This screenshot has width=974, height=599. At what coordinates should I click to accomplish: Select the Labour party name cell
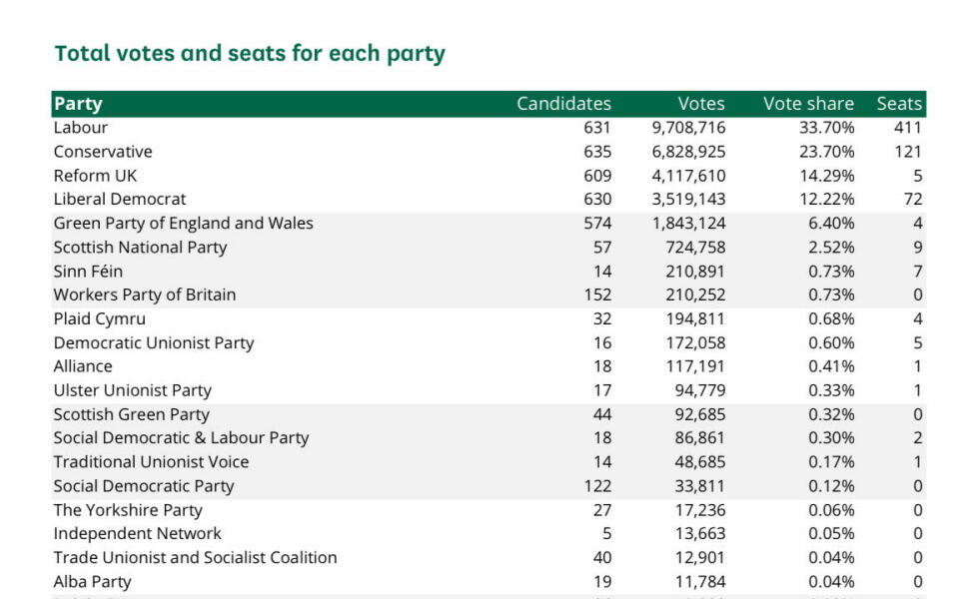(81, 128)
